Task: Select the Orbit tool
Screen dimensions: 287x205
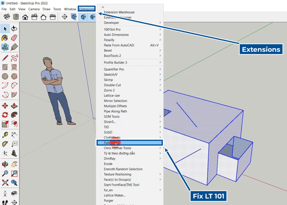Action: (5, 164)
